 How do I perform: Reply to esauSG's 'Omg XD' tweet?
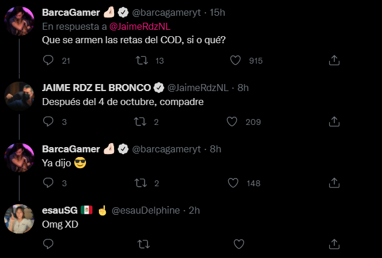pos(49,243)
